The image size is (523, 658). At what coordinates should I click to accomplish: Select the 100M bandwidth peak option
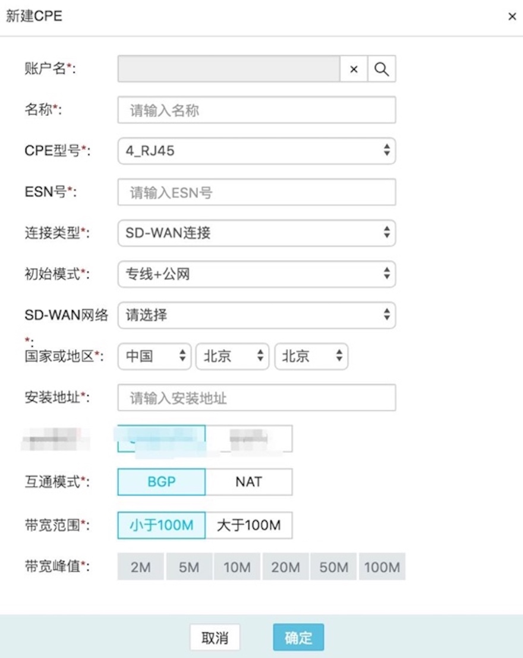pos(382,567)
